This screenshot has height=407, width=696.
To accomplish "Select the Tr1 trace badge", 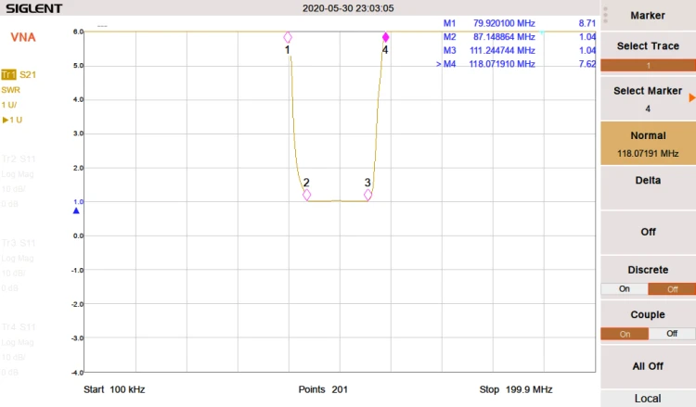I will pos(9,74).
